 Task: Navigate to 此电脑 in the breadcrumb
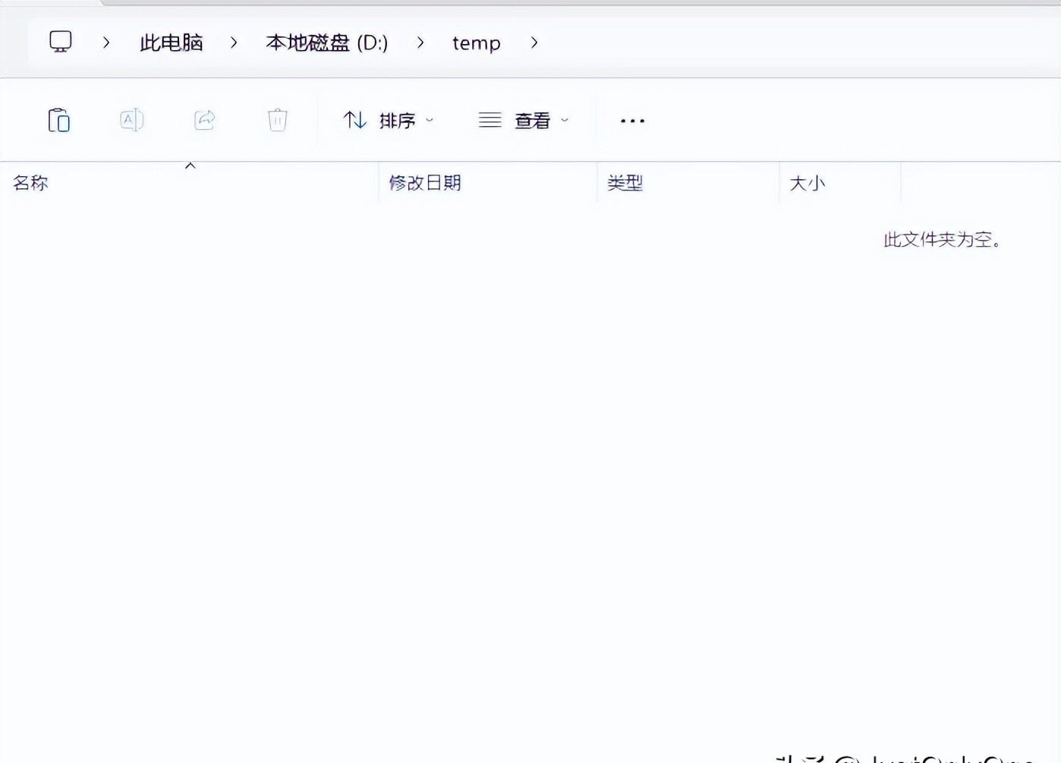tap(172, 43)
